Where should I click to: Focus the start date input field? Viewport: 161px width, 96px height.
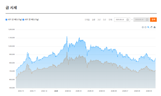tap(122, 20)
